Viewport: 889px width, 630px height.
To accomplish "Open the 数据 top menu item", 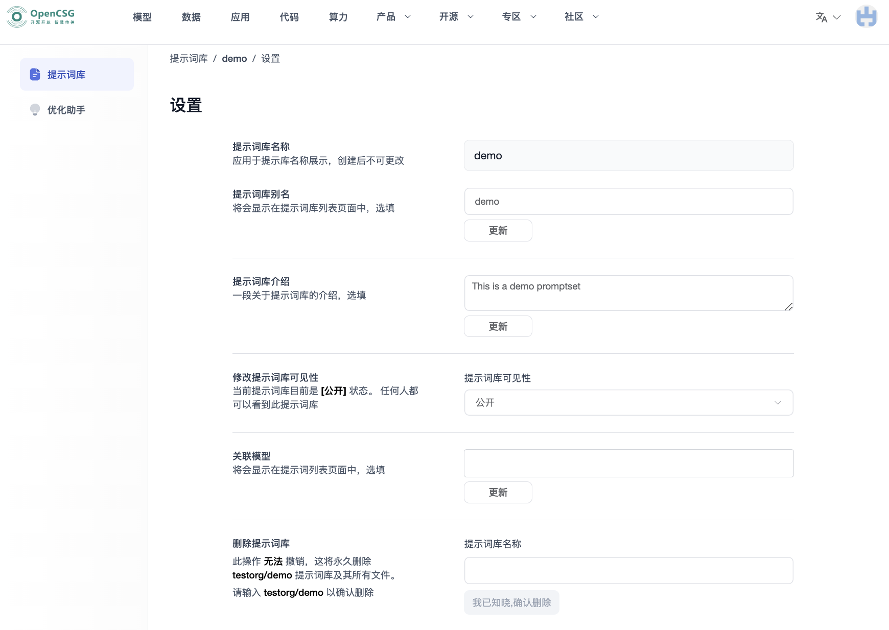I will tap(191, 17).
